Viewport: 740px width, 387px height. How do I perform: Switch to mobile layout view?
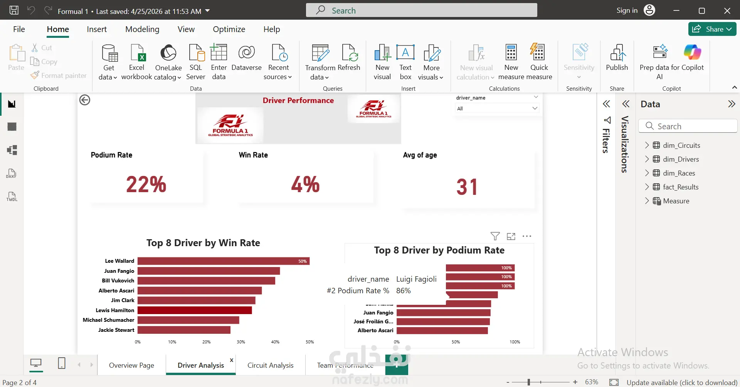pyautogui.click(x=62, y=363)
